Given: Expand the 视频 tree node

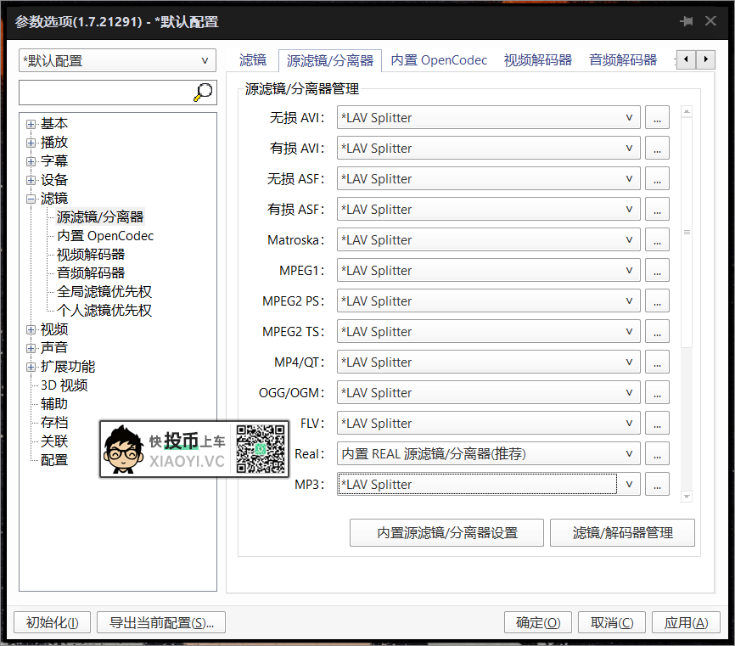Looking at the screenshot, I should (30, 329).
